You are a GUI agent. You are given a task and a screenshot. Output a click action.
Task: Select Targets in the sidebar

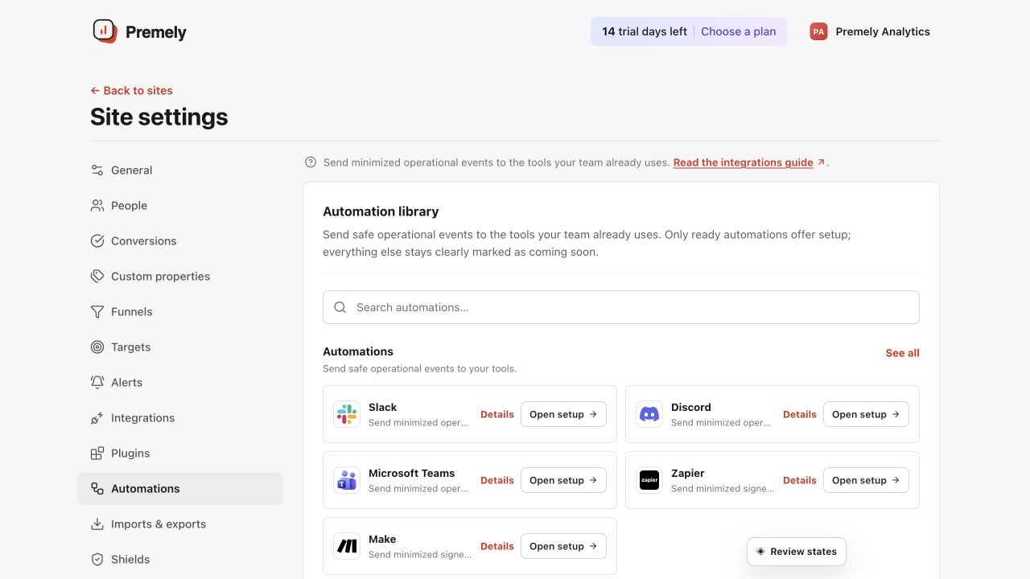[x=180, y=347]
